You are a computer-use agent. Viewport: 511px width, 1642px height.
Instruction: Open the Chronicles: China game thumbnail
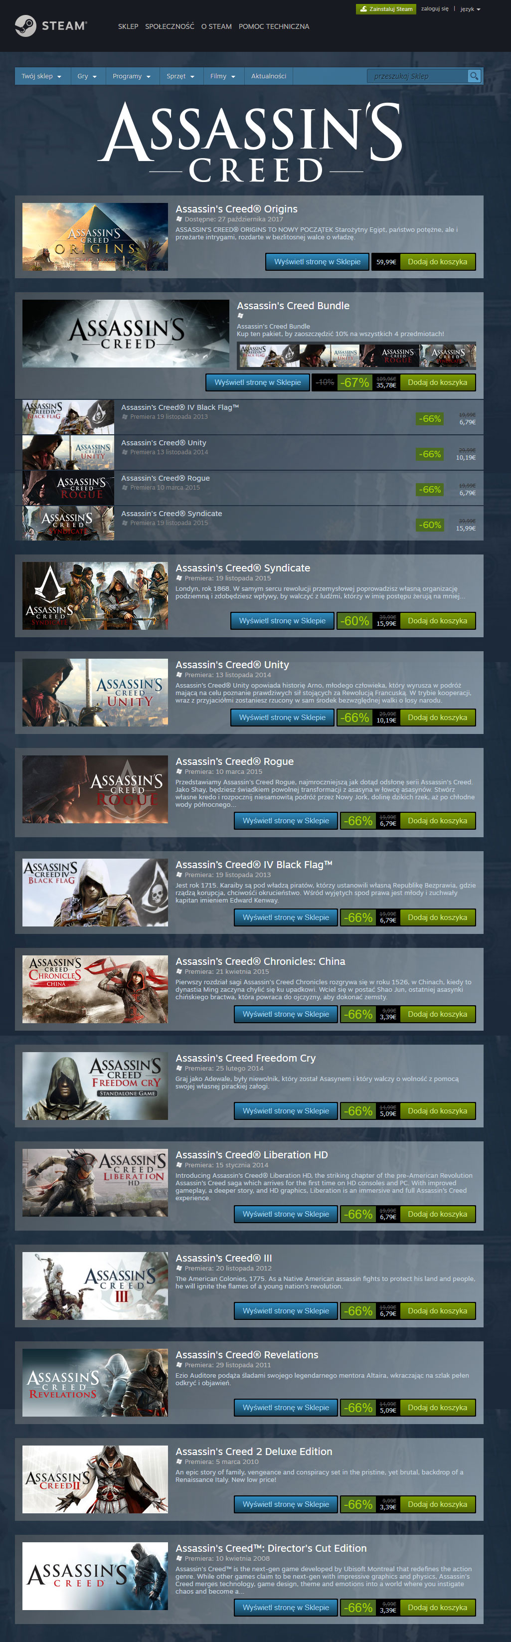point(95,989)
